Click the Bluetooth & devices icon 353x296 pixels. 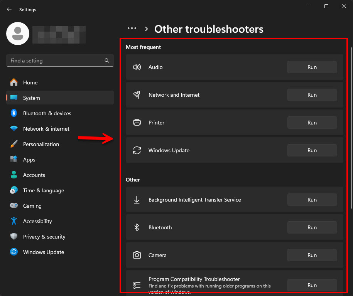coord(14,113)
